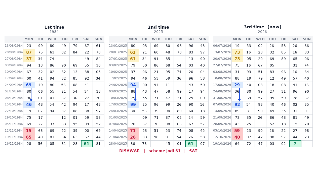The image size is (317, 178).
Task: Click the 3rd time (now) heading
Action: point(263,27)
